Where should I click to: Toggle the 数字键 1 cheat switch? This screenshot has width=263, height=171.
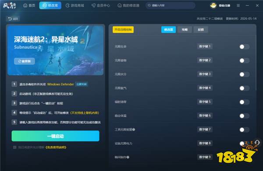(x=245, y=46)
